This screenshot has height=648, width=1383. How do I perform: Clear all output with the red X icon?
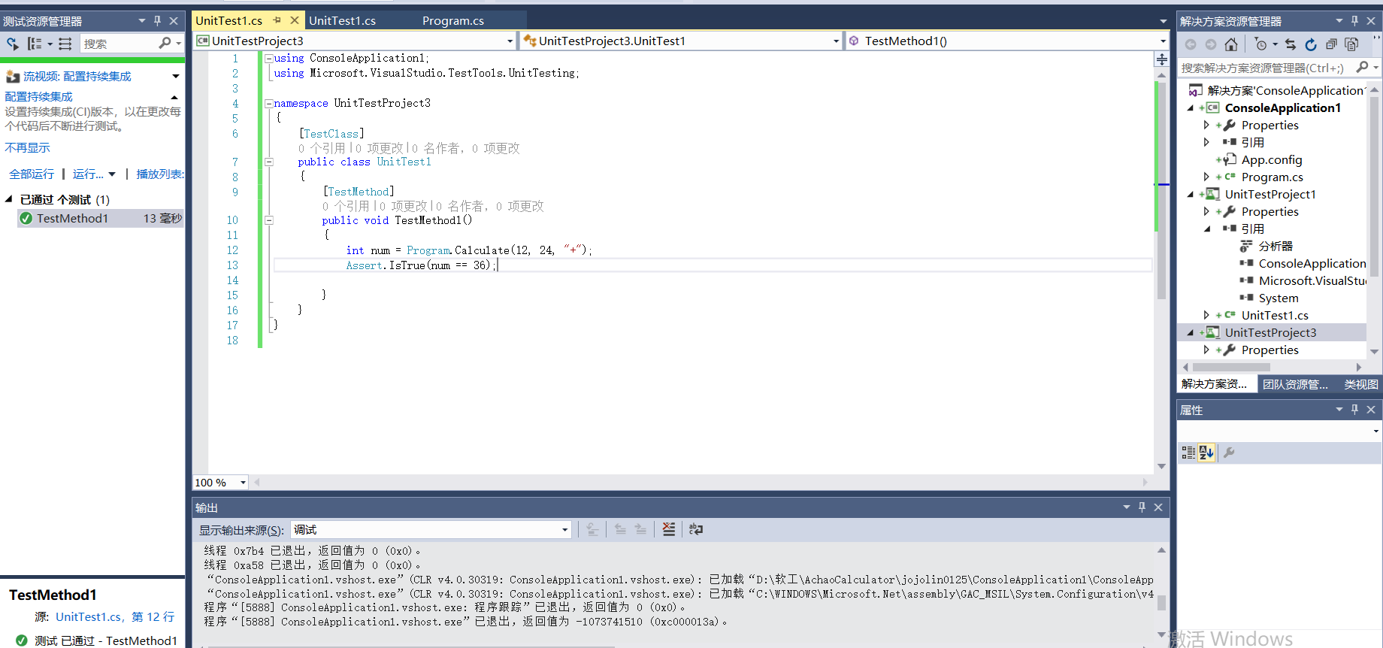pyautogui.click(x=668, y=529)
